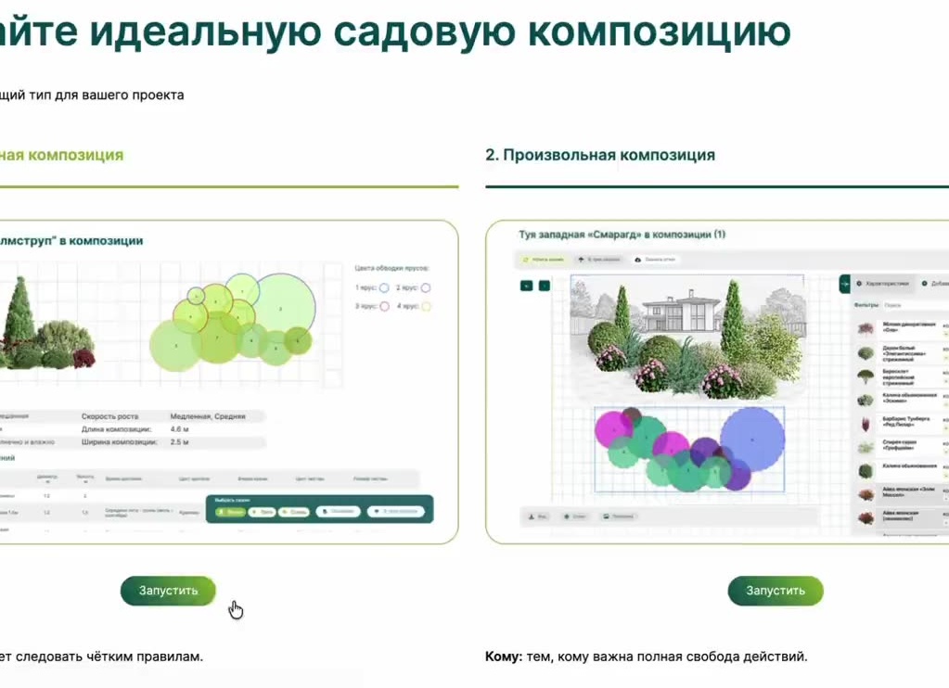
Task: Click the green handle on the plant panel edge
Action: click(844, 284)
